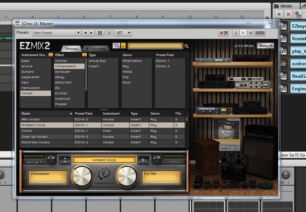This screenshot has height=212, width=306.
Task: Click the VST button in the toolbar
Action: (120, 33)
